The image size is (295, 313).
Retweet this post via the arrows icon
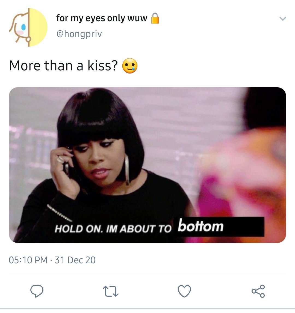click(x=111, y=291)
